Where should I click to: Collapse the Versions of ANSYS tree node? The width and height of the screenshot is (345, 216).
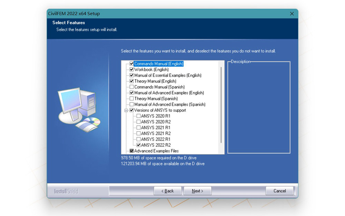[126, 110]
